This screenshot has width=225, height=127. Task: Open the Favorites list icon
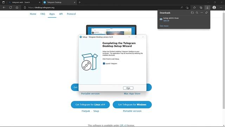tap(194, 7)
